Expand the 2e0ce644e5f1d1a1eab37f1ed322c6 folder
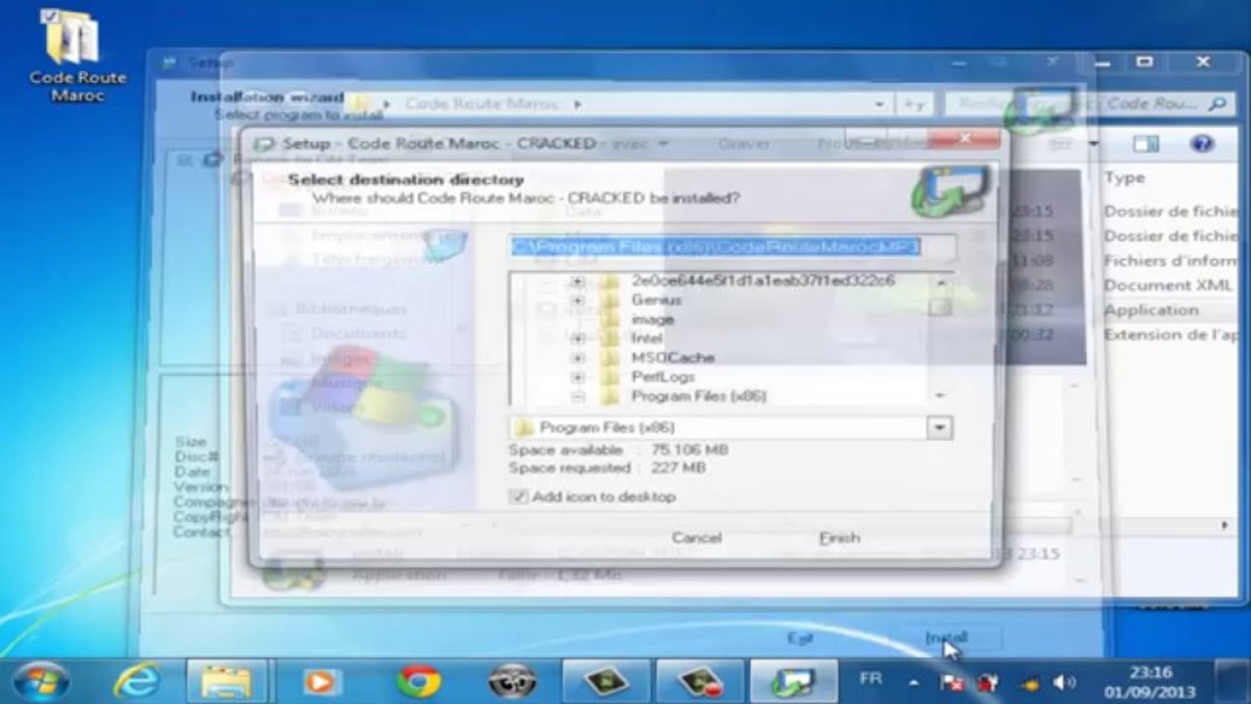 coord(577,281)
